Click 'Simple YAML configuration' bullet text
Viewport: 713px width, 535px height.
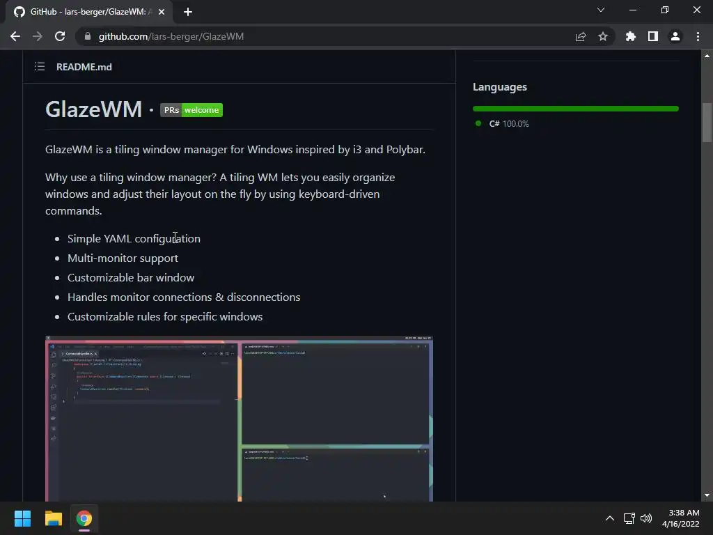click(134, 239)
